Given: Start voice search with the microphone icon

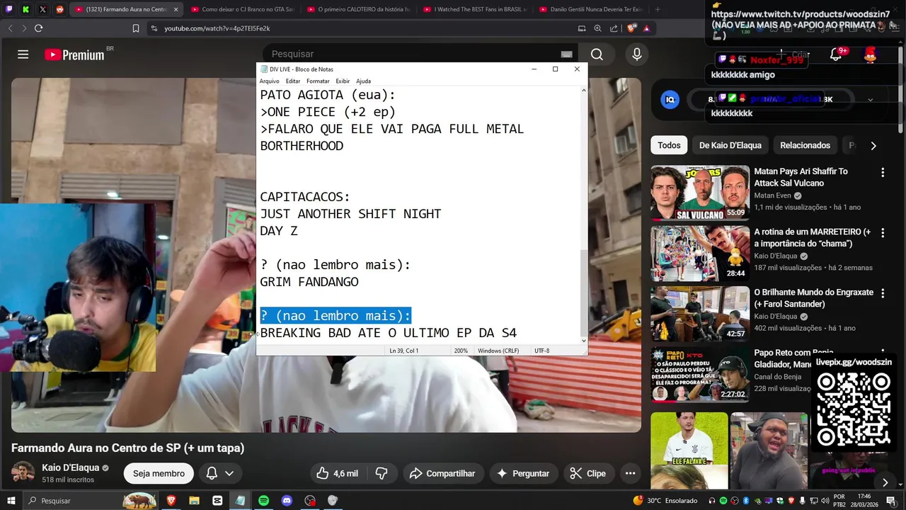Looking at the screenshot, I should point(636,55).
